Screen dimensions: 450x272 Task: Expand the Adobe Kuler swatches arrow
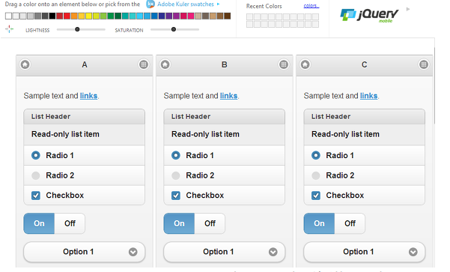tap(219, 4)
